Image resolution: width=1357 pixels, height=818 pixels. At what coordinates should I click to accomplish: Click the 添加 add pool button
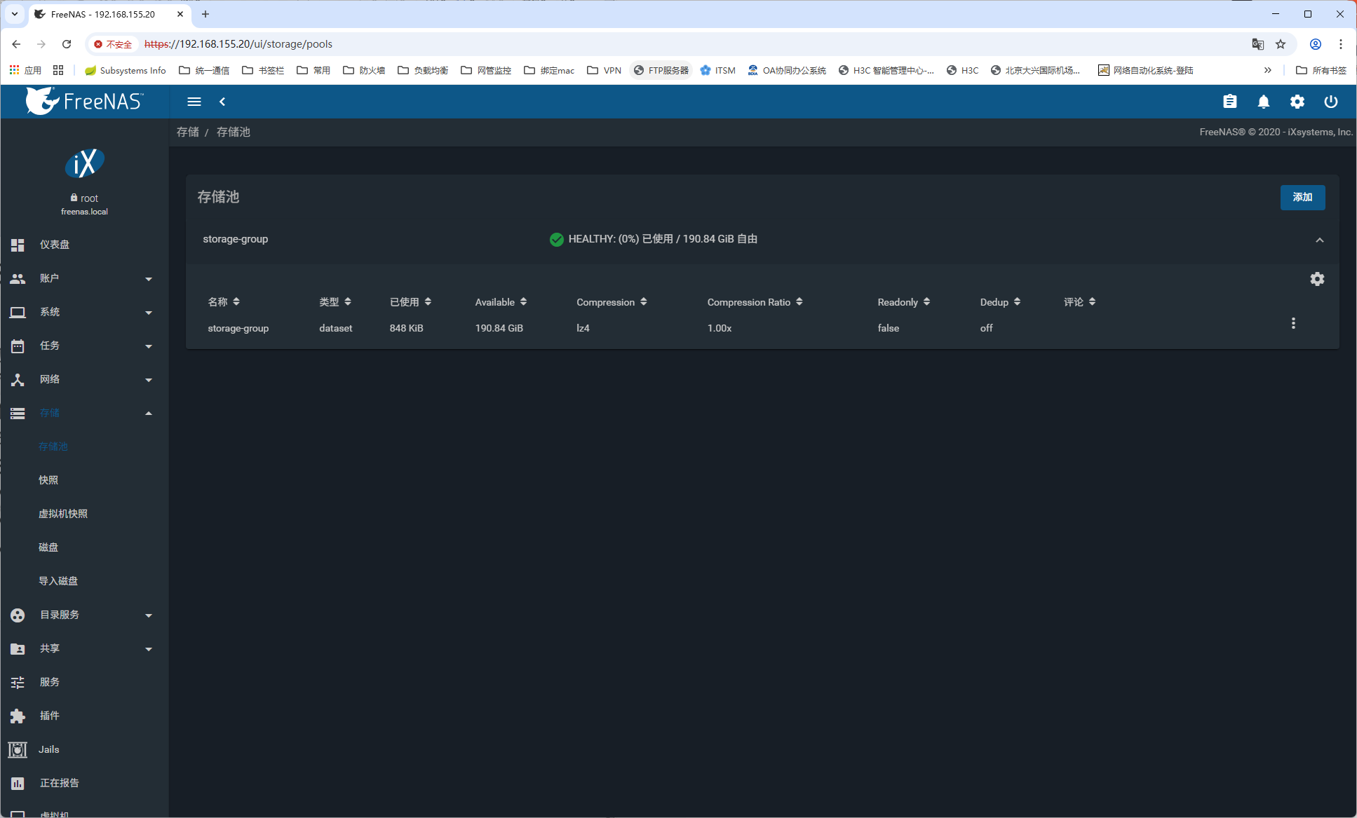pyautogui.click(x=1302, y=197)
